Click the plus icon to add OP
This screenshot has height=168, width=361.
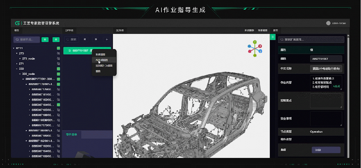click(x=107, y=39)
